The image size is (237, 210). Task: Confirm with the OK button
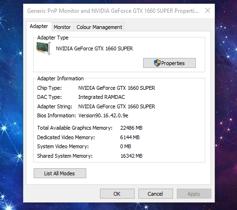click(117, 194)
